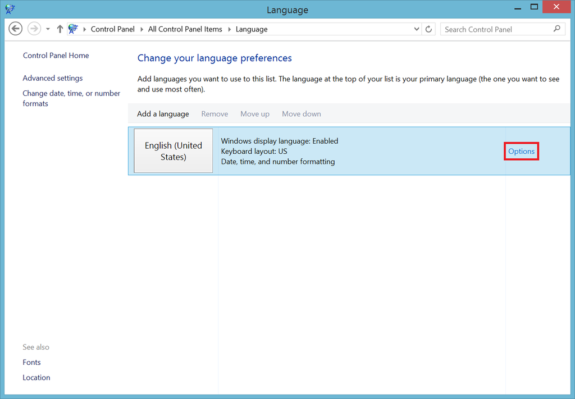Screen dimensions: 575x399
Task: Click Move down in the toolbar
Action: [301, 113]
